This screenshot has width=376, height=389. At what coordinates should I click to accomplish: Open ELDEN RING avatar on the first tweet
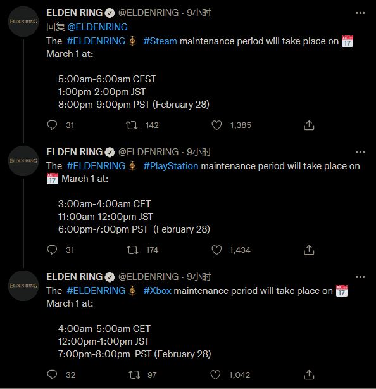pos(23,22)
